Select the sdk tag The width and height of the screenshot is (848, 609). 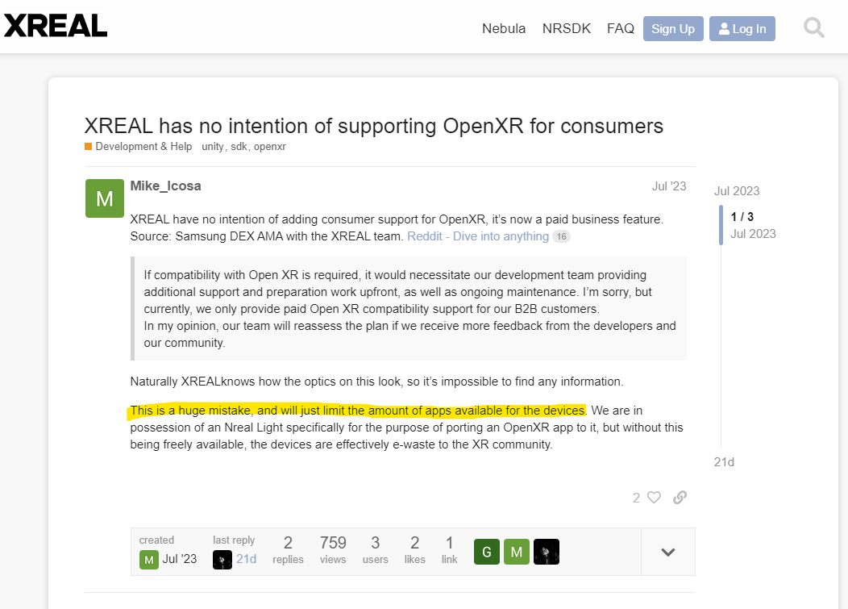tap(239, 147)
